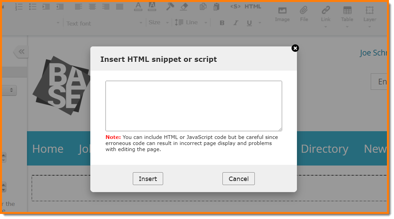Click the Insert button
The height and width of the screenshot is (219, 394).
tap(148, 179)
